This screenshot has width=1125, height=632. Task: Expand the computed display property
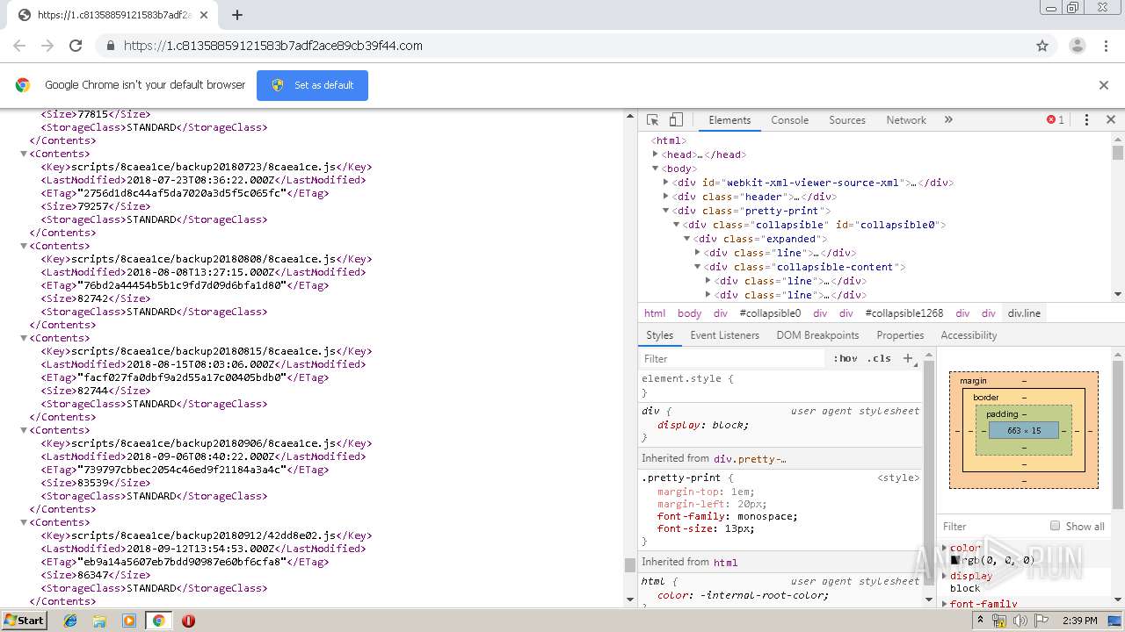pyautogui.click(x=945, y=576)
